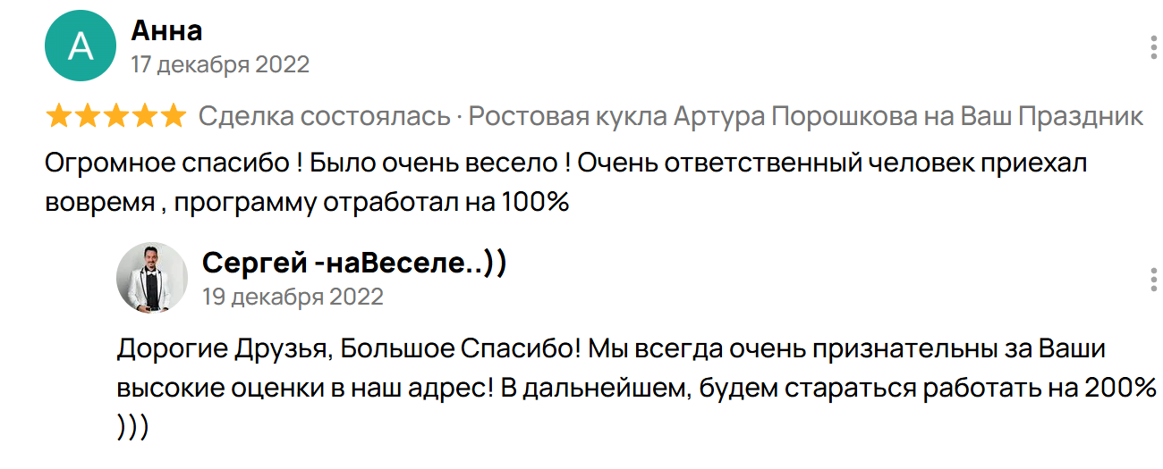Click the fourth rating star
This screenshot has height=469, width=1163.
(144, 116)
